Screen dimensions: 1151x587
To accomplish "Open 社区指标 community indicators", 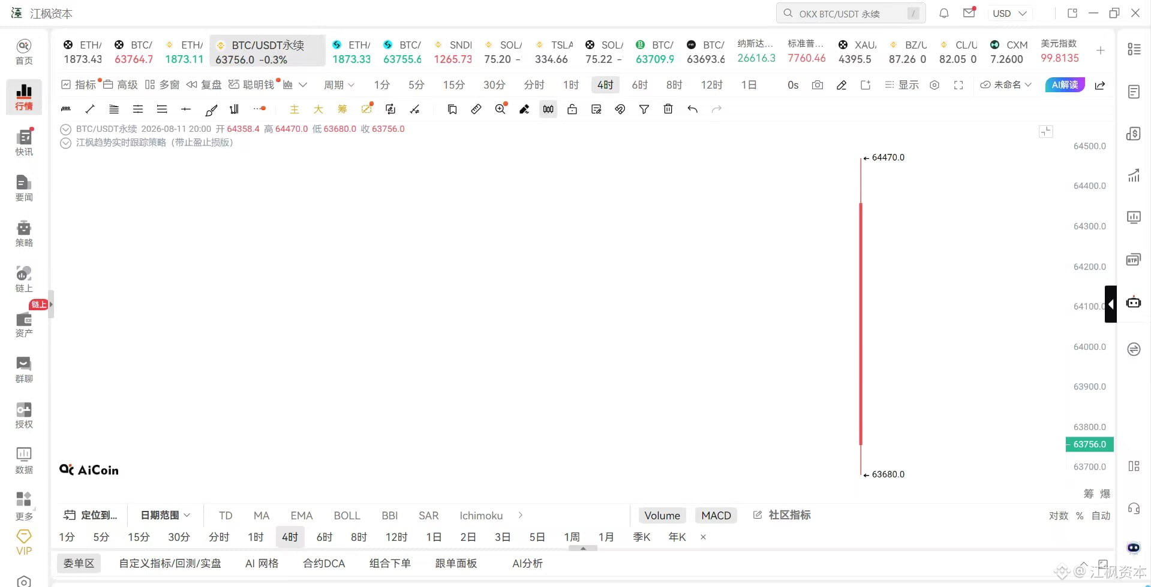I will [x=782, y=515].
